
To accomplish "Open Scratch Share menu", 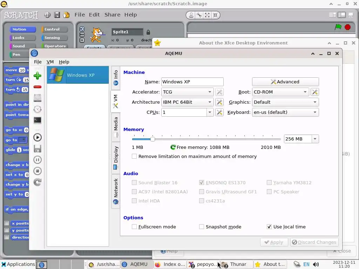I will 112,15.
